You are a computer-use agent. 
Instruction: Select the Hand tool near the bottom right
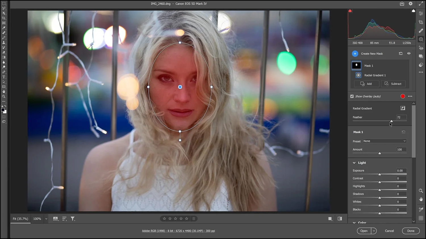[x=421, y=199]
